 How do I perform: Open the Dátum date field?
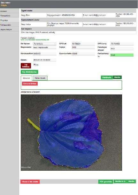[x=44, y=60]
